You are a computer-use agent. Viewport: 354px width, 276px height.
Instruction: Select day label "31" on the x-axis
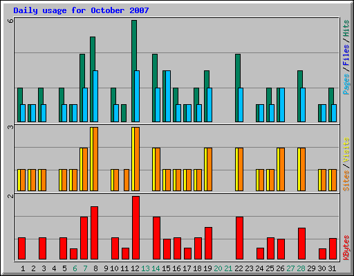332,268
